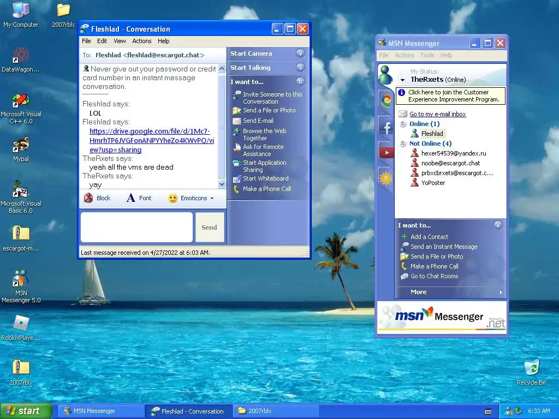Expand the Start Talking section
Image resolution: width=559 pixels, height=419 pixels.
[301, 67]
